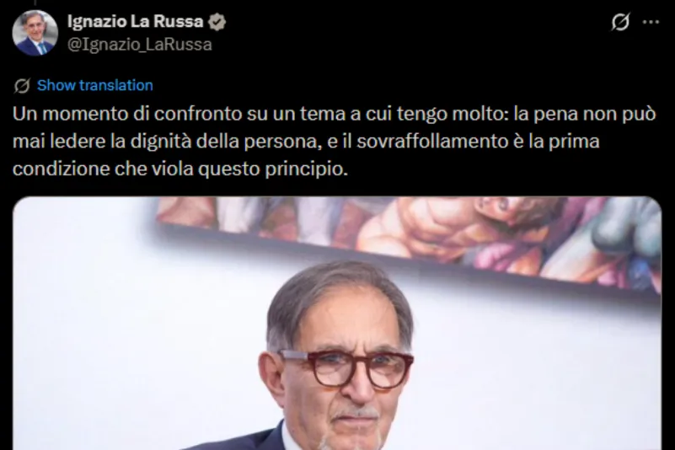675x450 pixels.
Task: Click the mural painting in the attached photo
Action: coord(409,241)
